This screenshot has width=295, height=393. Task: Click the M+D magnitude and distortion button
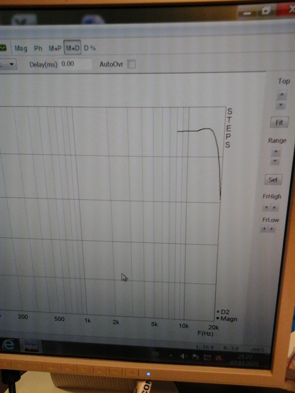coord(73,48)
